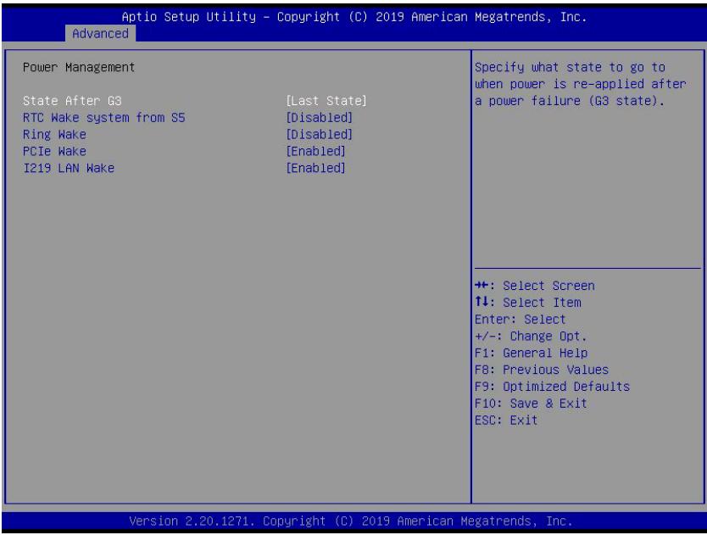Toggle PCIe Wake Enabled value
Screen dimensions: 707x535
coord(315,151)
